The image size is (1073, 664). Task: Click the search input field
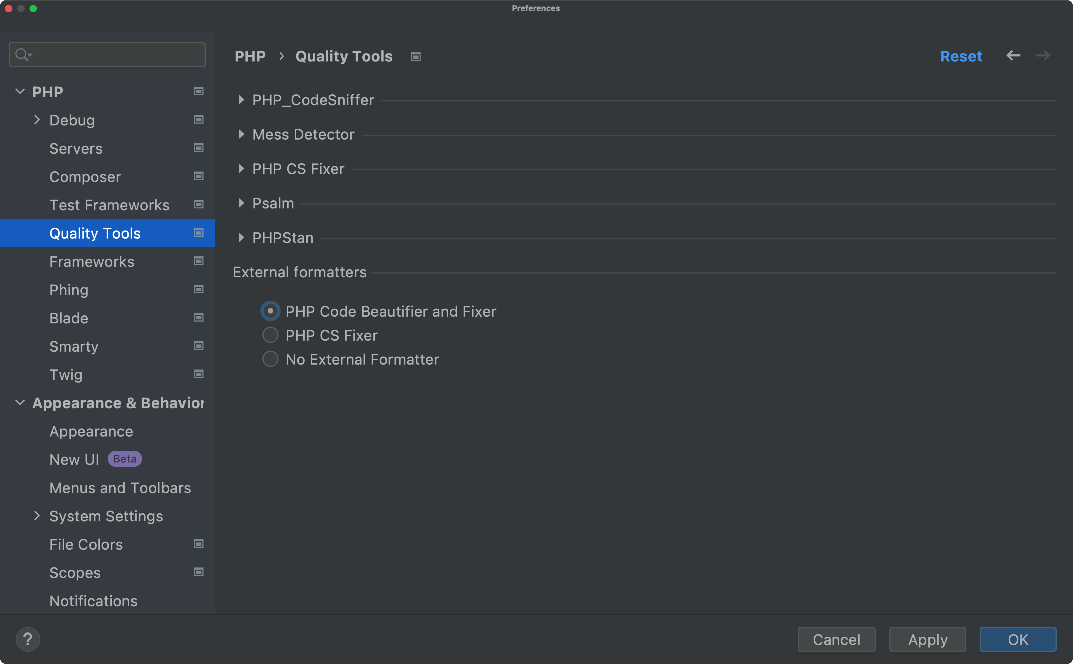[107, 54]
